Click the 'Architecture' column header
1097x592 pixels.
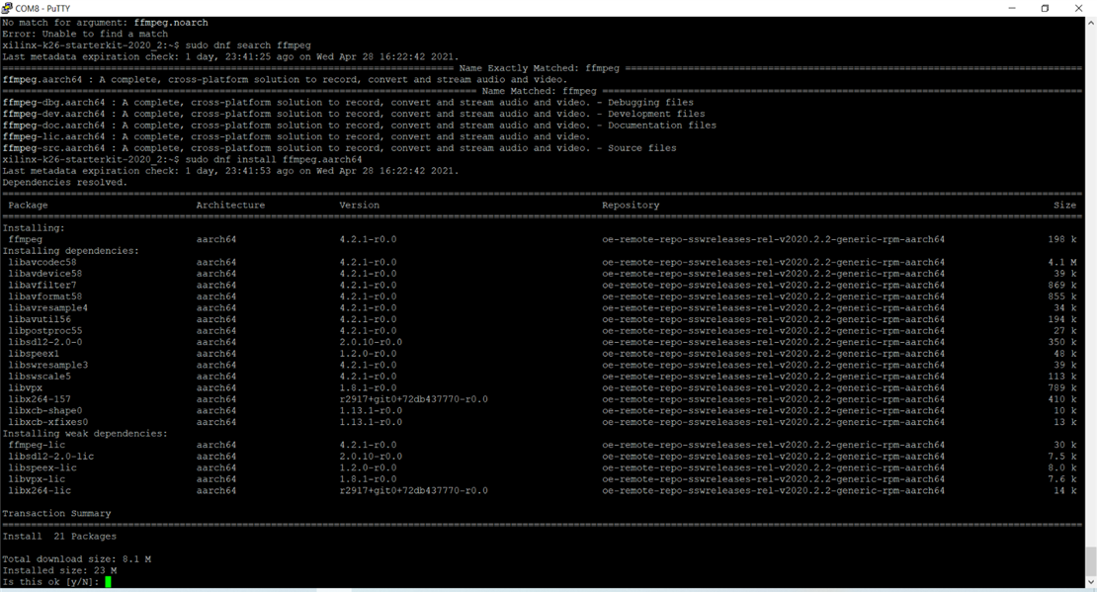click(x=230, y=205)
